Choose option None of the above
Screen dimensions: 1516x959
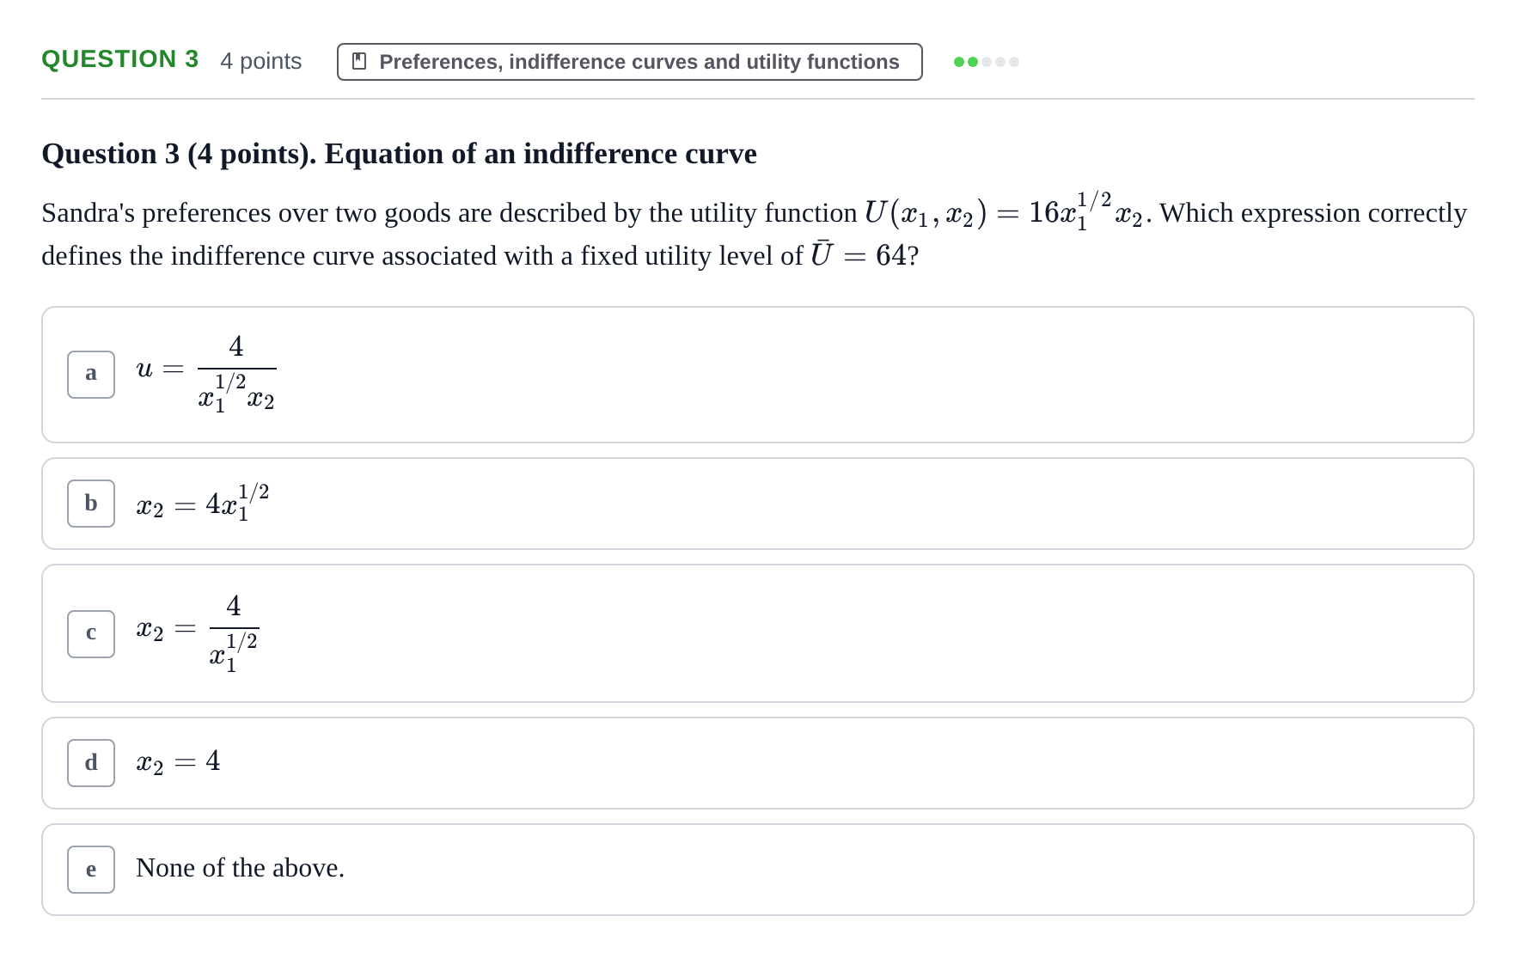pos(758,870)
